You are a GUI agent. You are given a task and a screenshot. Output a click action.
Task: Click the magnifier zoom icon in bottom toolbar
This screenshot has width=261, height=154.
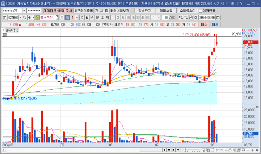tap(244, 150)
